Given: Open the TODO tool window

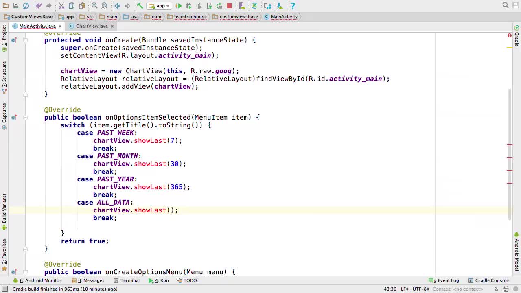Looking at the screenshot, I should (187, 280).
